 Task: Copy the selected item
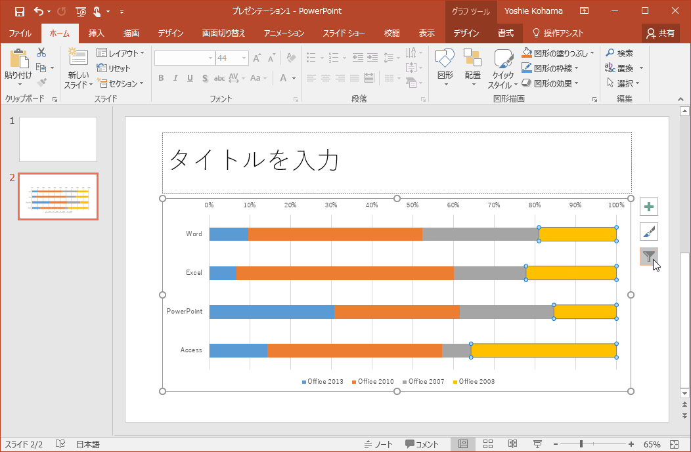[41, 68]
